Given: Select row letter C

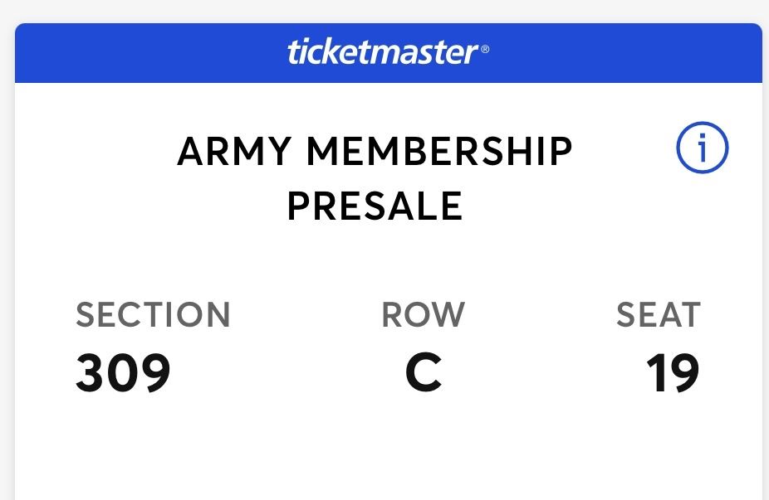Looking at the screenshot, I should [423, 373].
